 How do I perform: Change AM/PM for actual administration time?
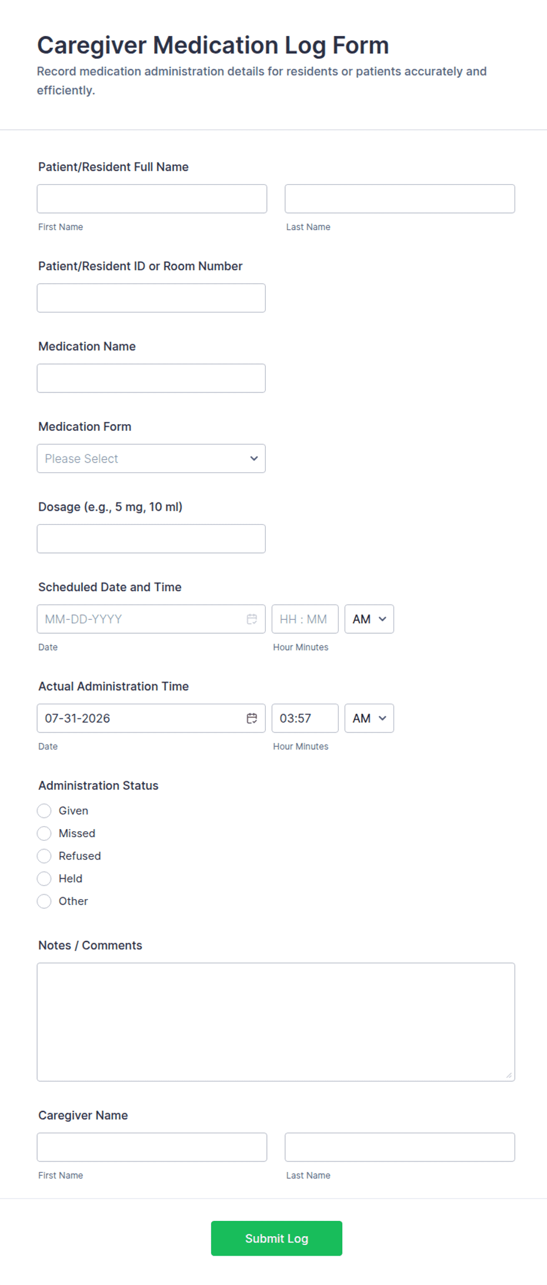(x=369, y=718)
